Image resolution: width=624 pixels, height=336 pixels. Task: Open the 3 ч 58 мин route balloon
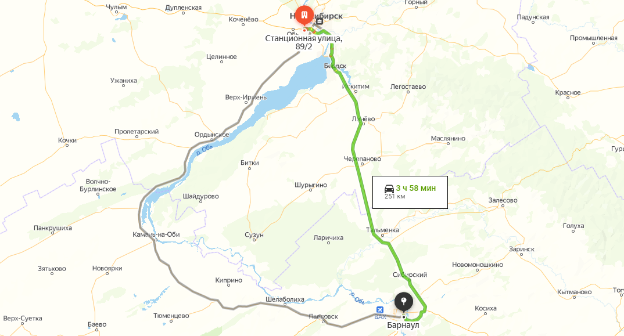point(410,192)
